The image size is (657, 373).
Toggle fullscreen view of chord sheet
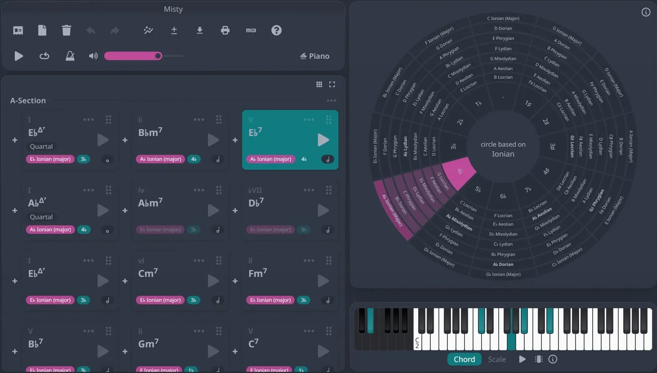tap(332, 84)
